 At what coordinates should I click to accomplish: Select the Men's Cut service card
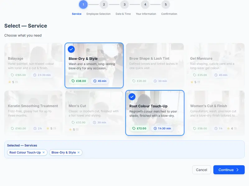point(94,113)
